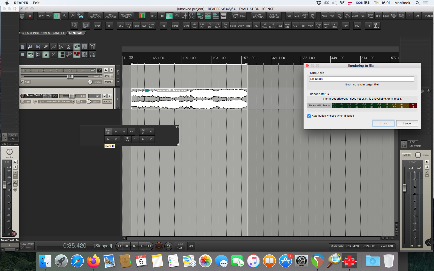This screenshot has width=434, height=271.
Task: Click the master track pan knob in track panel
Action: [90, 82]
